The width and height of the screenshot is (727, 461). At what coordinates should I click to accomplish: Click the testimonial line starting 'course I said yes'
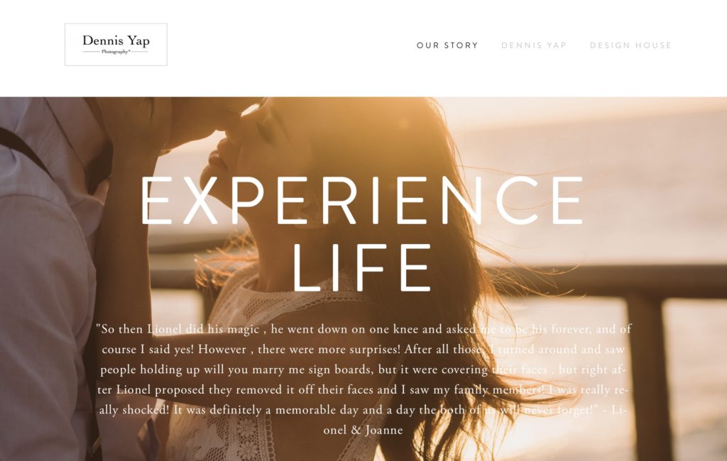click(363, 350)
